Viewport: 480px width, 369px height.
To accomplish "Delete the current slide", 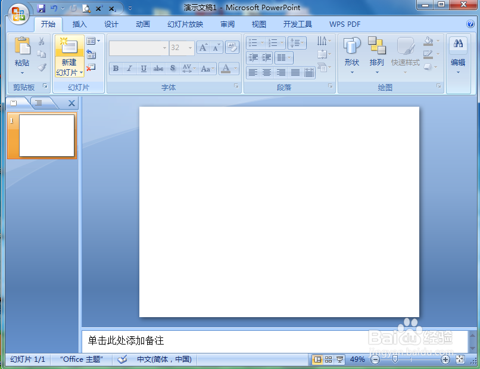I will (91, 67).
